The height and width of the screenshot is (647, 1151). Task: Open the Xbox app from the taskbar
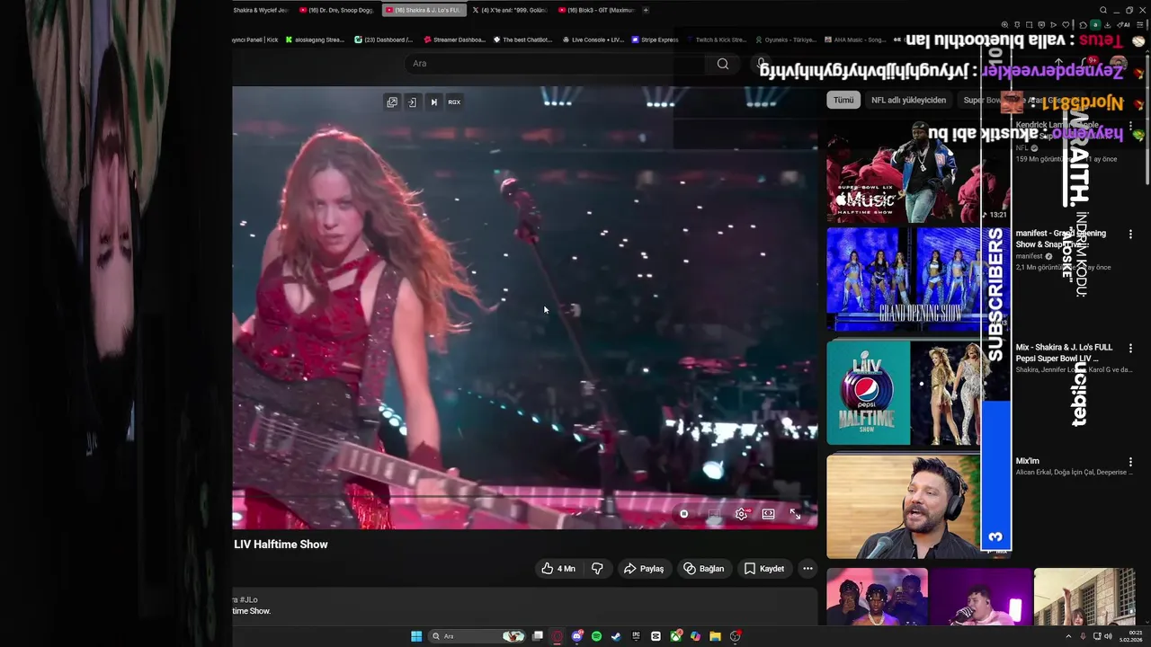click(676, 636)
